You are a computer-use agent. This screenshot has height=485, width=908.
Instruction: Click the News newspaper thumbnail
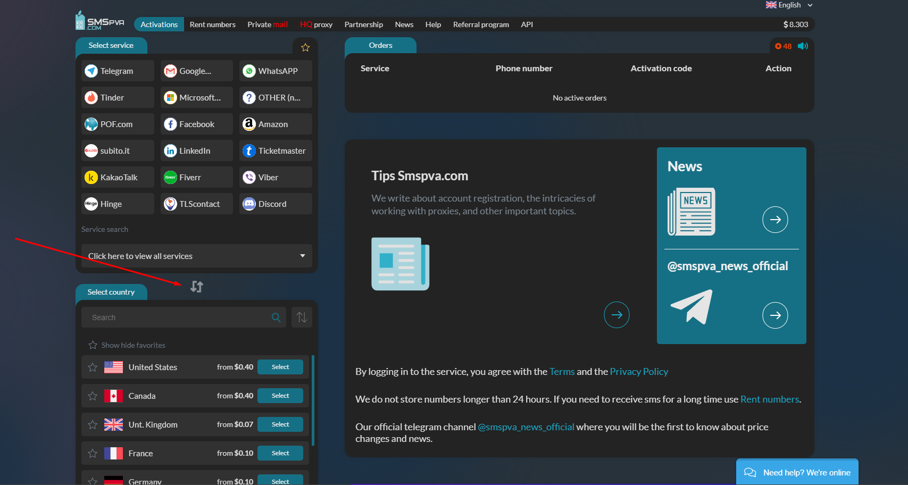point(692,212)
